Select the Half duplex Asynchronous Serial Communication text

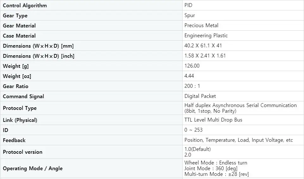click(240, 105)
